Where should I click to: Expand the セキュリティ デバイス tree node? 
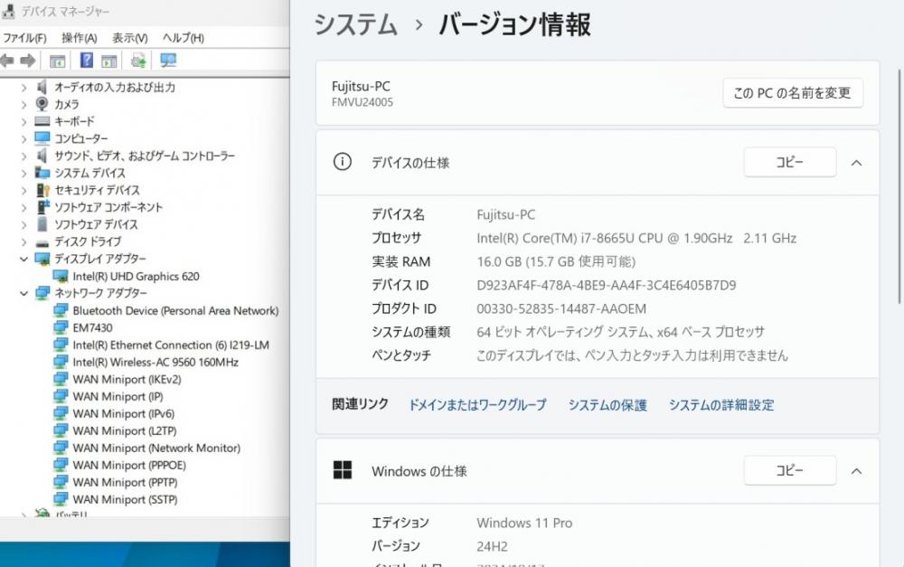pos(24,191)
